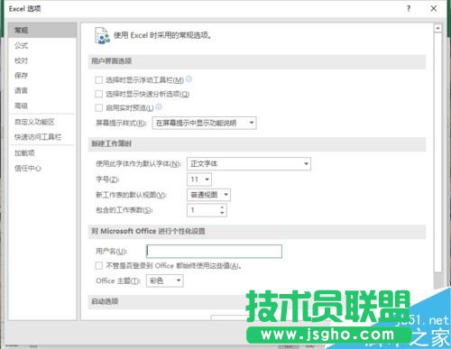Open the Office 主题 彩色 dropdown
This screenshot has height=349, width=451.
tap(165, 280)
